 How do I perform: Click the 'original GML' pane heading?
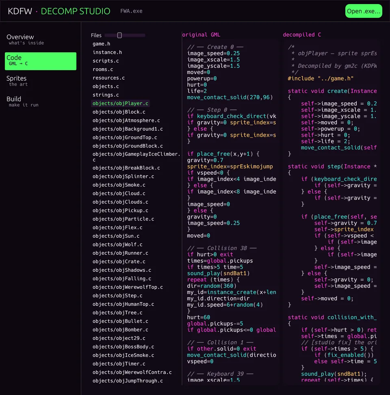[x=201, y=35]
